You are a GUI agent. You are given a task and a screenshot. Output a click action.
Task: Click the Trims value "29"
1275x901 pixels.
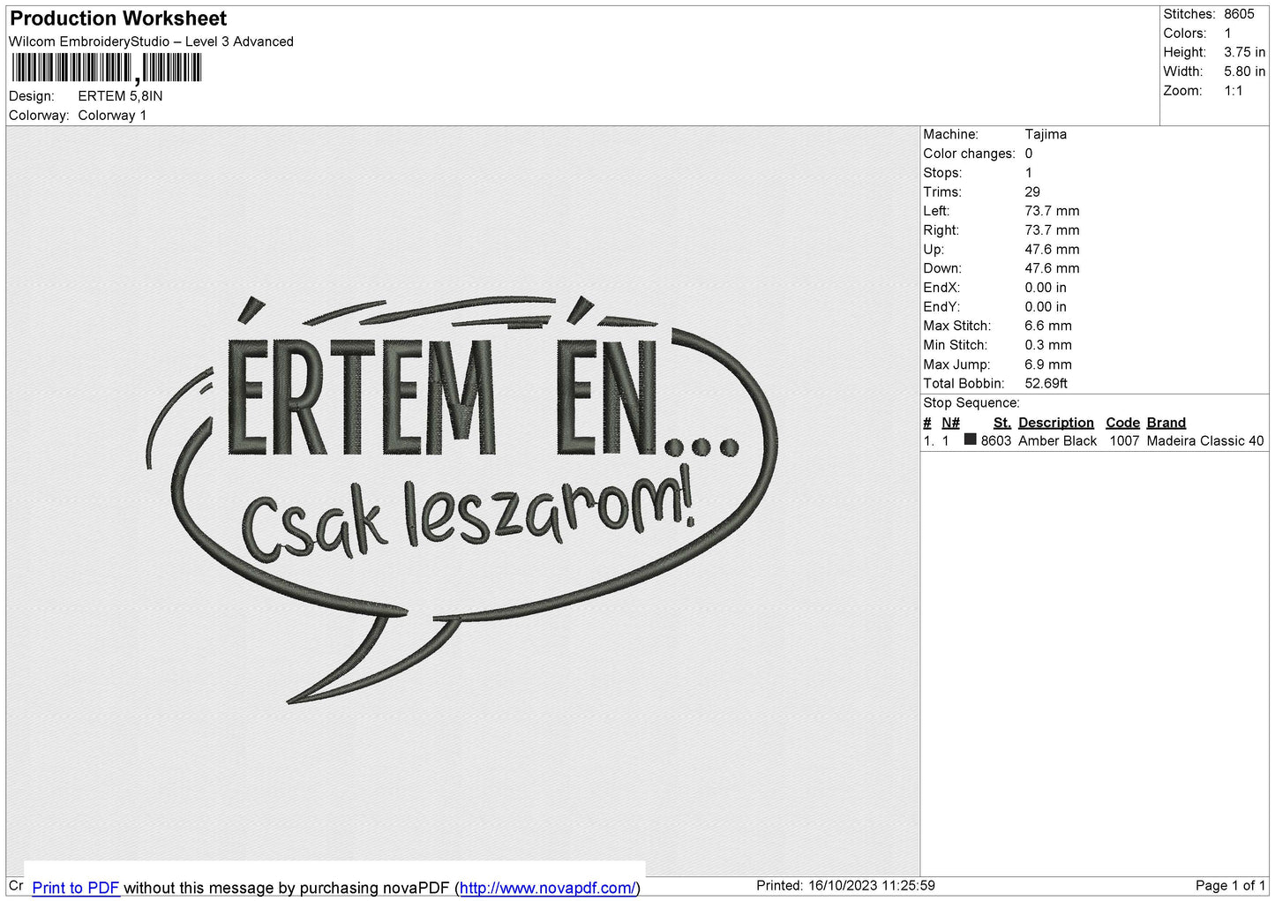pos(1032,191)
